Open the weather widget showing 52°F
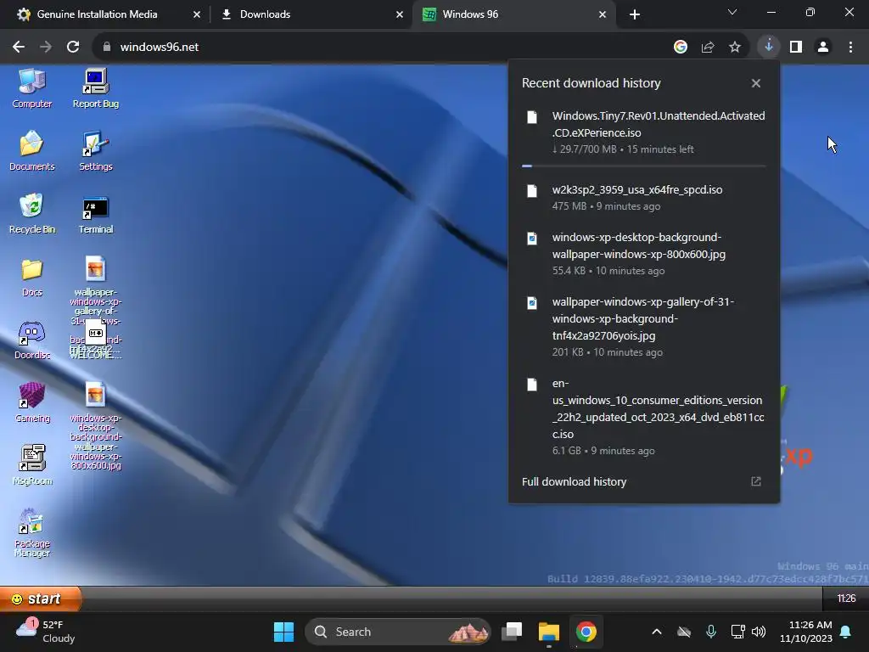This screenshot has width=869, height=652. coord(46,632)
